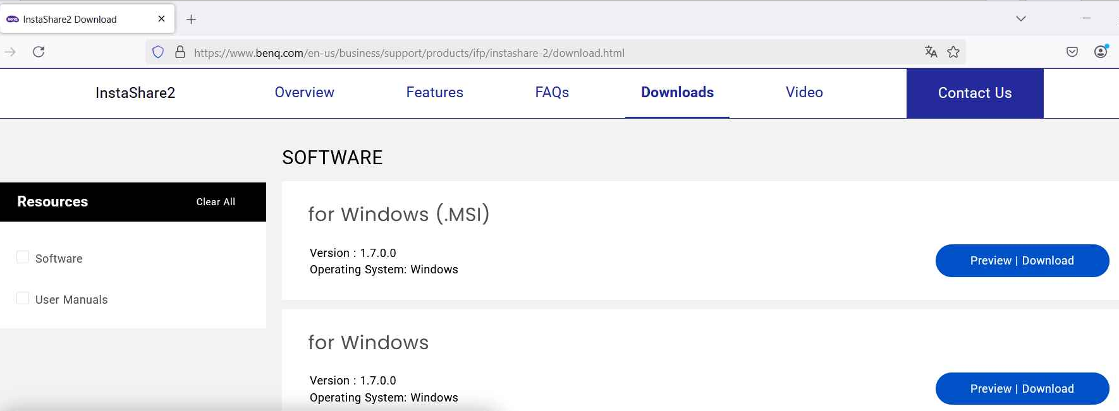Screen dimensions: 1119x411
Task: Tick the Software filter checkbox
Action: tap(23, 257)
